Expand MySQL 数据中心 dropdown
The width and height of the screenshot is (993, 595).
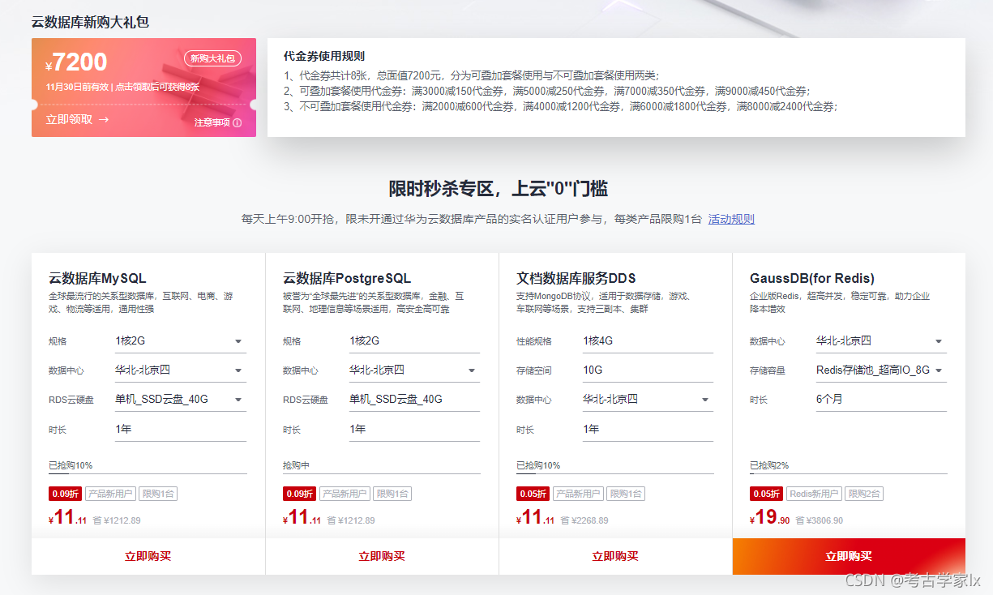tap(181, 370)
